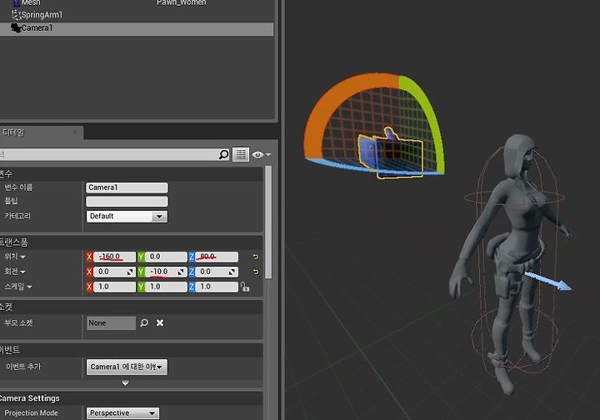
Task: Edit rotation X value 0.0
Action: (114, 272)
